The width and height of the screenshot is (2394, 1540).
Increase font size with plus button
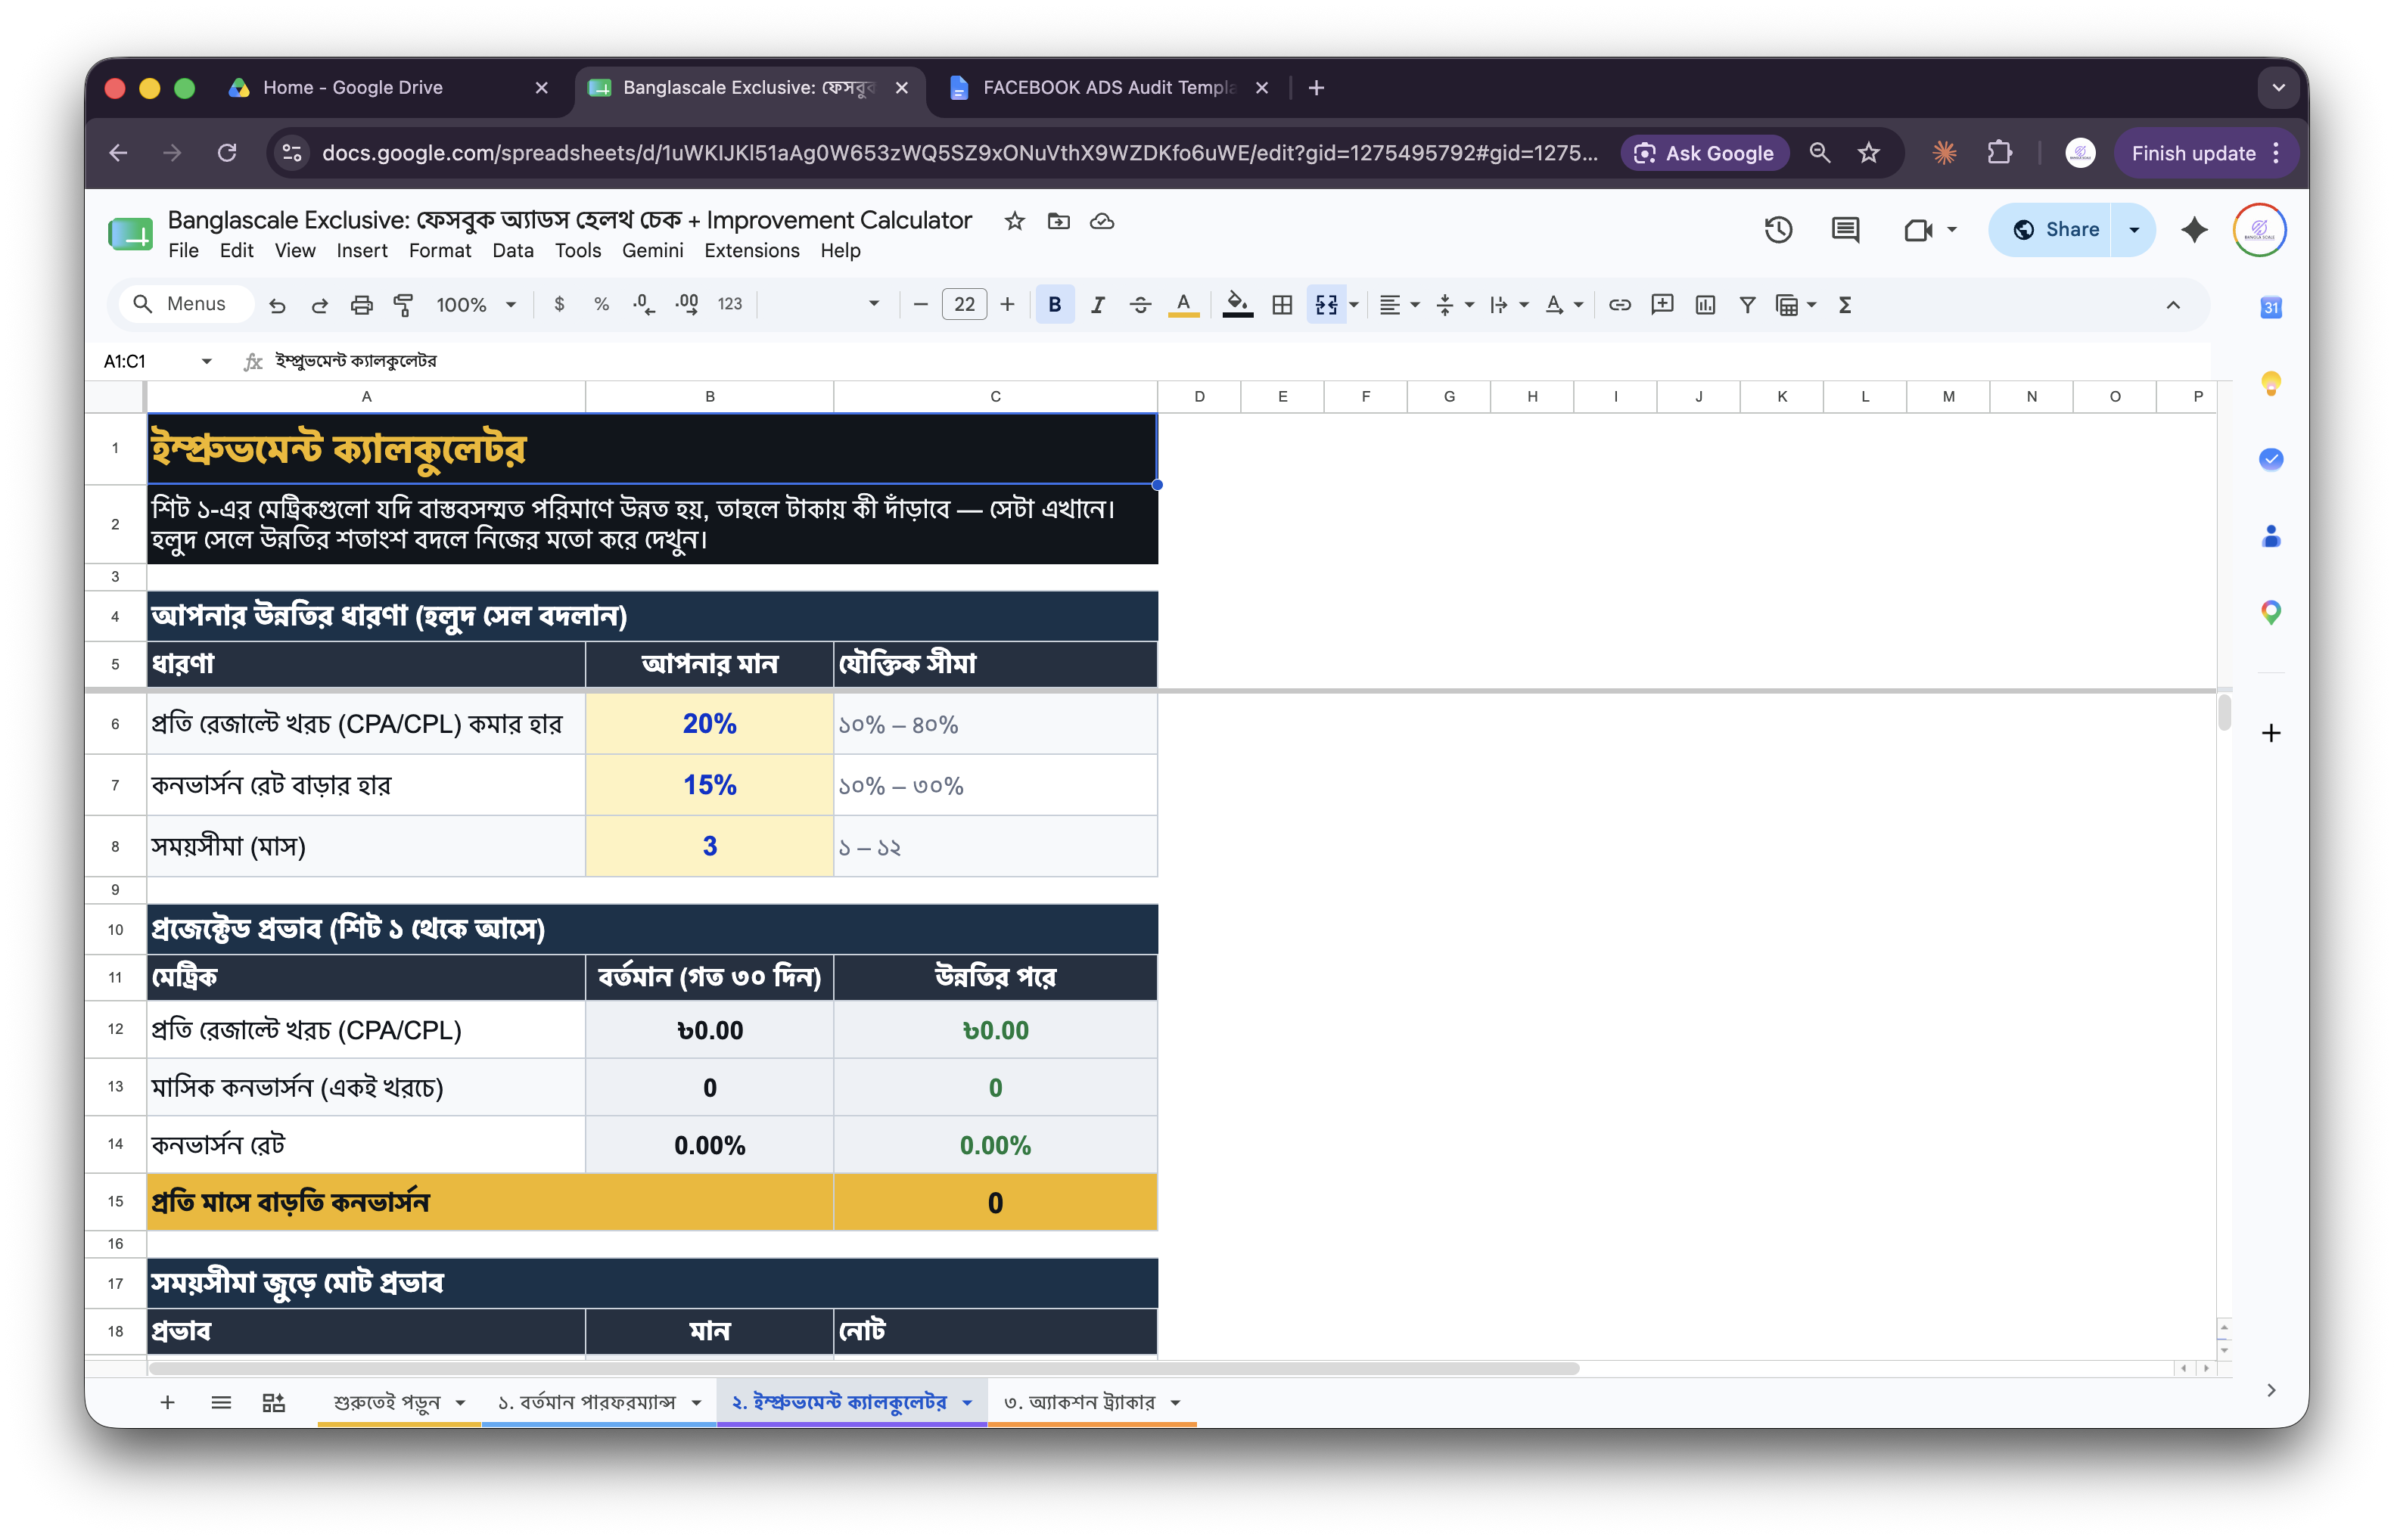[x=1007, y=304]
